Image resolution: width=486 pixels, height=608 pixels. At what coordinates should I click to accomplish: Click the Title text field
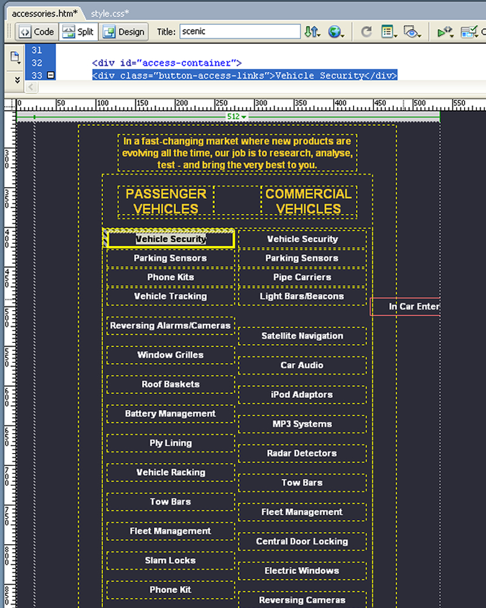point(240,32)
